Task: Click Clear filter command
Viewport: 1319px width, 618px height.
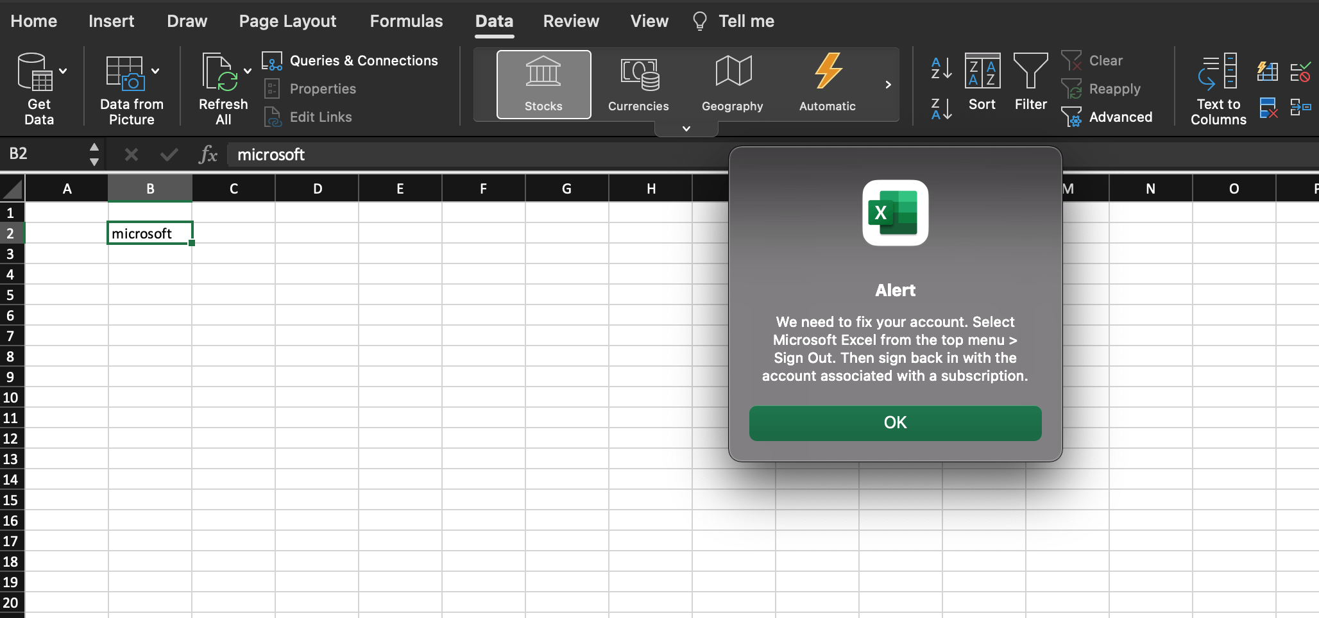Action: point(1092,61)
